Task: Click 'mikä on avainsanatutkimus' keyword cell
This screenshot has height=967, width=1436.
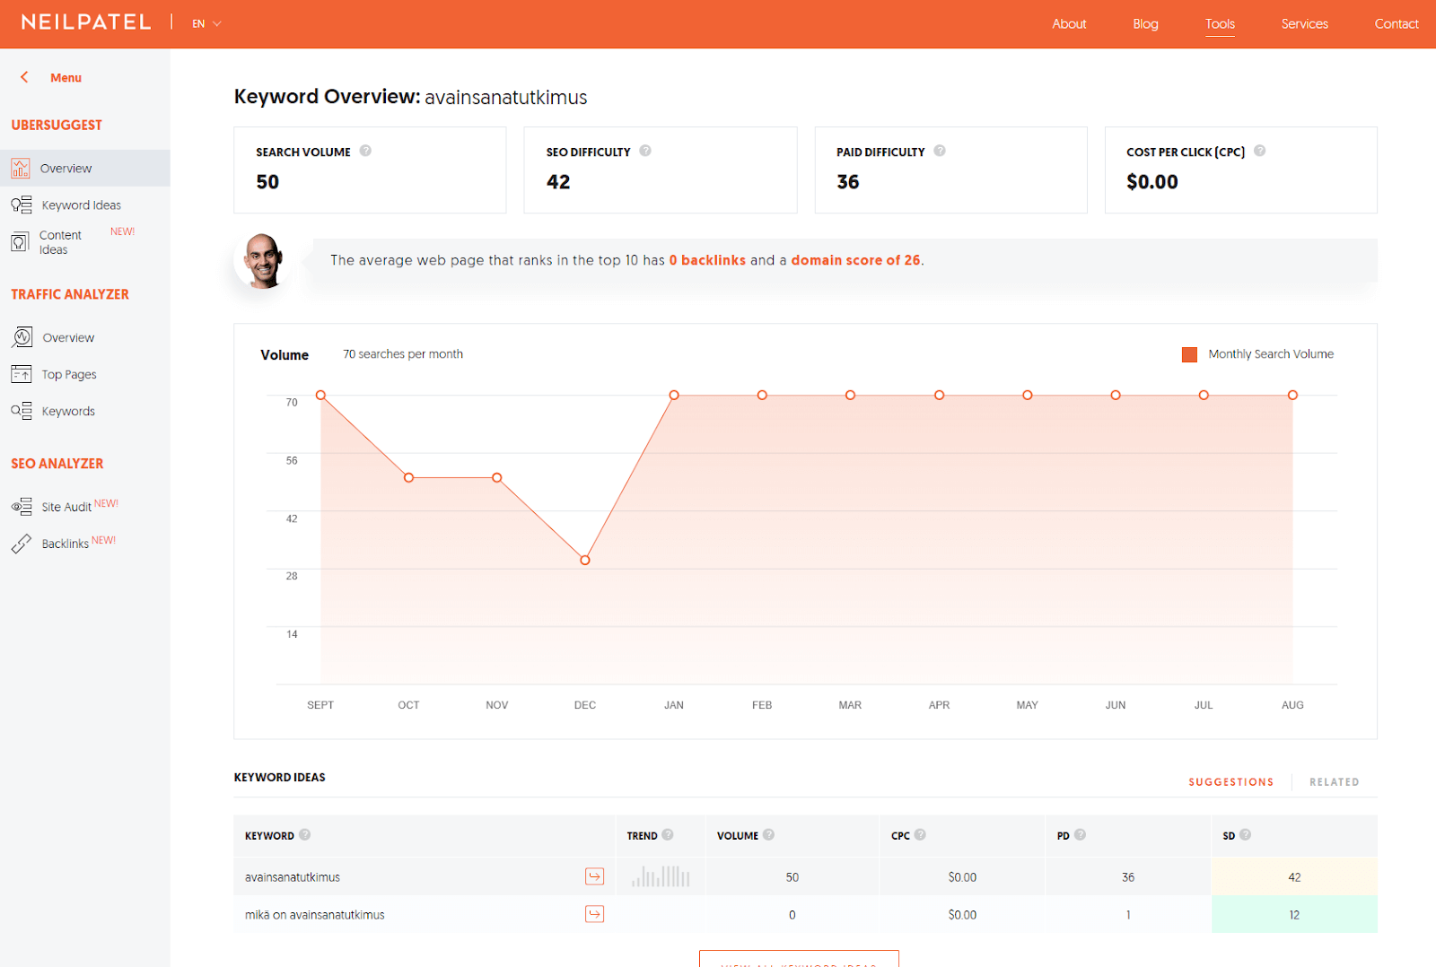Action: [314, 915]
